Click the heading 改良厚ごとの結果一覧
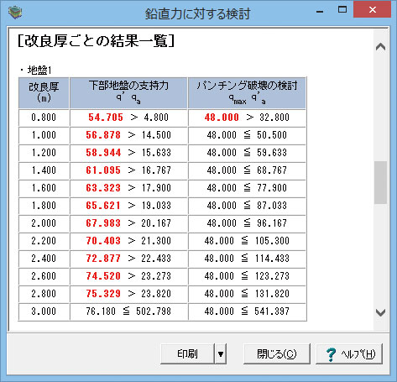The height and width of the screenshot is (382, 397). tap(96, 41)
